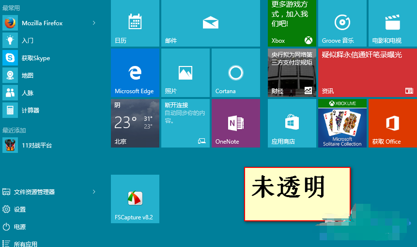Launch FSCapture v8.2 tile
Image resolution: width=417 pixels, height=247 pixels.
coord(135,199)
